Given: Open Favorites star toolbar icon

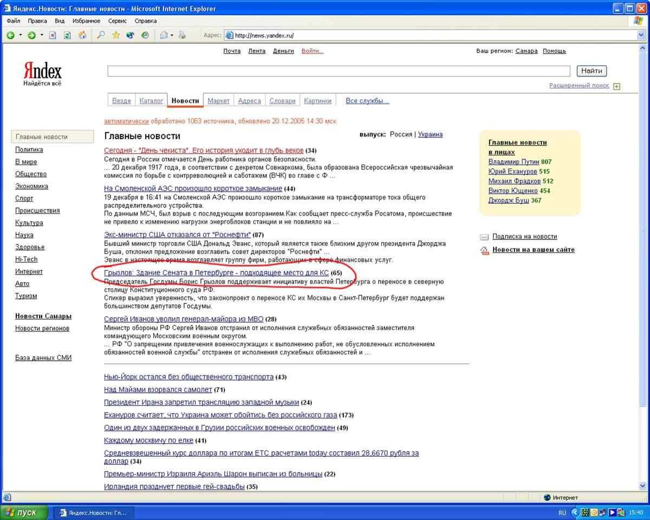Looking at the screenshot, I should click(115, 35).
